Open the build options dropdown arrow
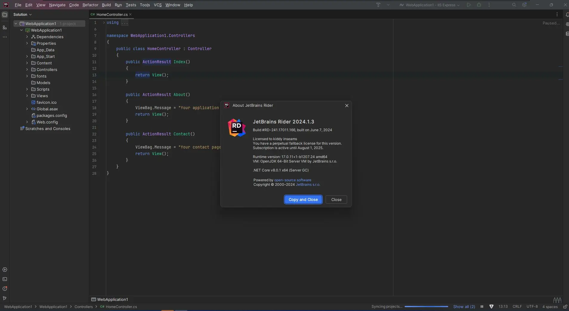The width and height of the screenshot is (569, 311). pos(388,5)
